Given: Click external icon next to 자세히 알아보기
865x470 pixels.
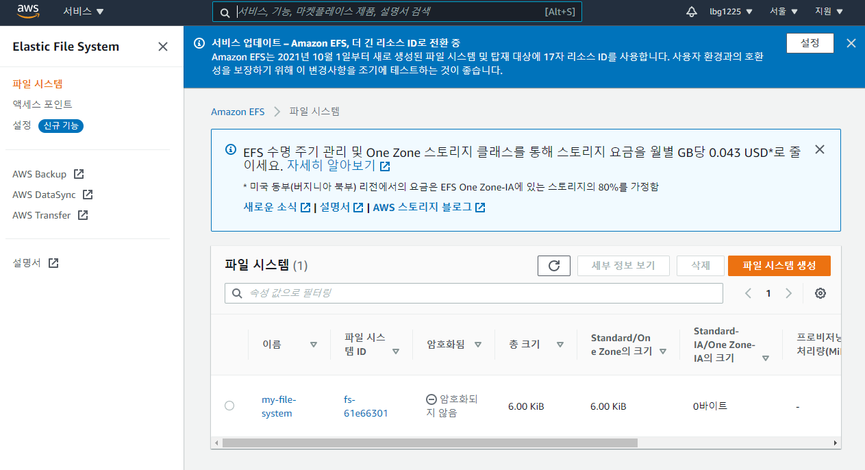Looking at the screenshot, I should tap(385, 166).
